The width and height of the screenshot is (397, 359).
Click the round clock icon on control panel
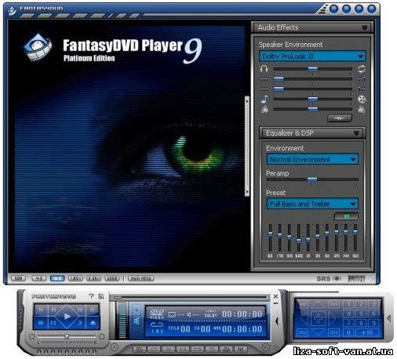[114, 347]
